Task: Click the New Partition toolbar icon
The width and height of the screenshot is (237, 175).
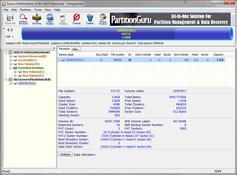Action: pyautogui.click(x=63, y=19)
